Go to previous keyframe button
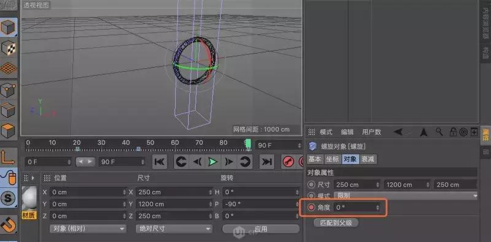Image resolution: width=491 pixels, height=242 pixels. [181, 162]
